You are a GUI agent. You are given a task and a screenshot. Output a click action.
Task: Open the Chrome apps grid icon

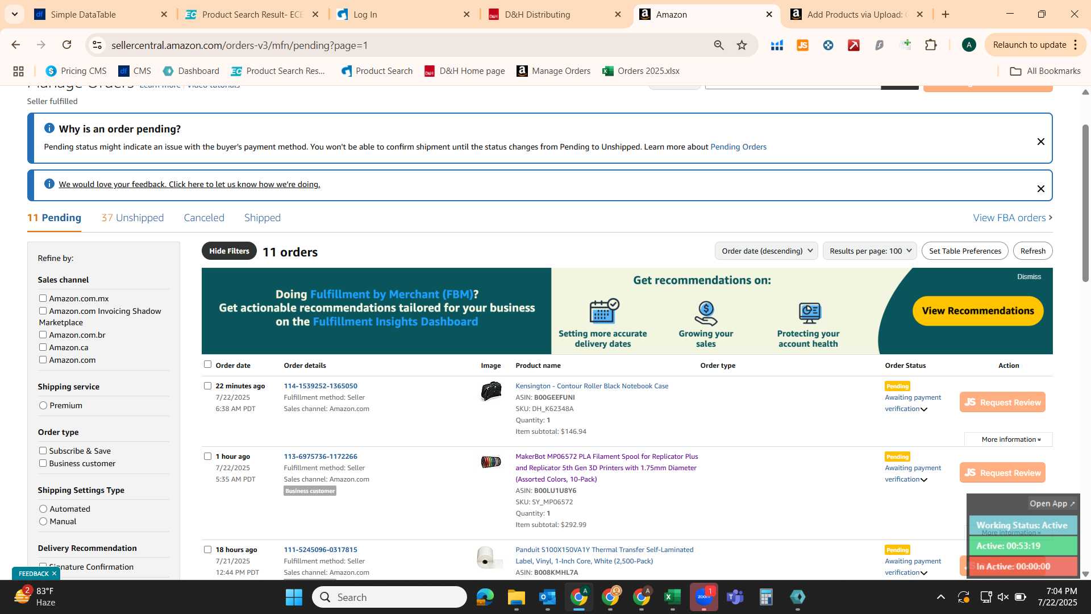(x=18, y=71)
